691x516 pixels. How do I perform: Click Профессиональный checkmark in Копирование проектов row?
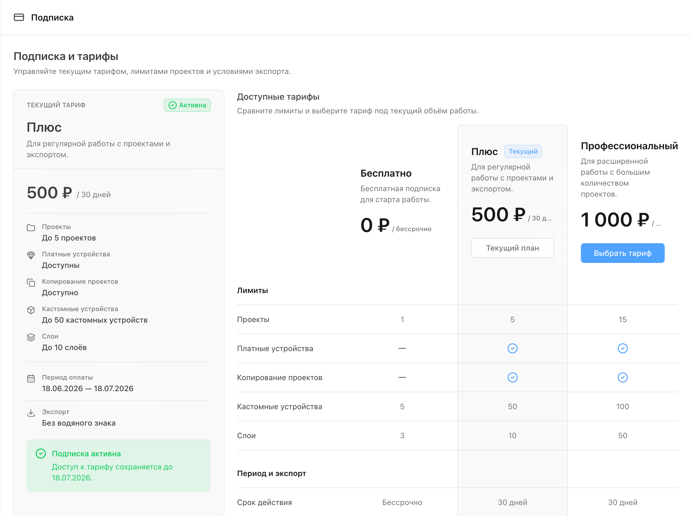(623, 377)
